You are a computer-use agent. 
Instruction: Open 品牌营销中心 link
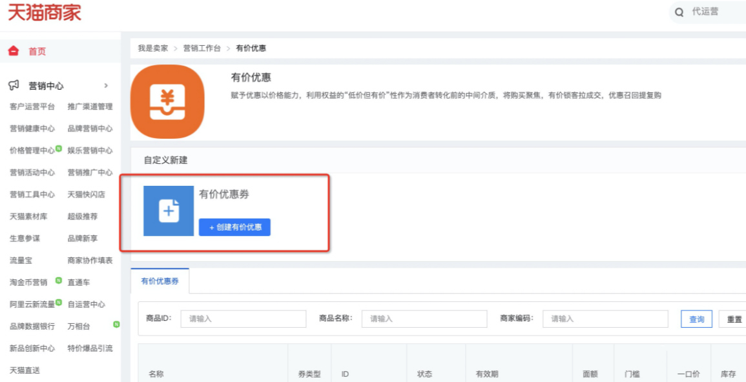pyautogui.click(x=90, y=128)
